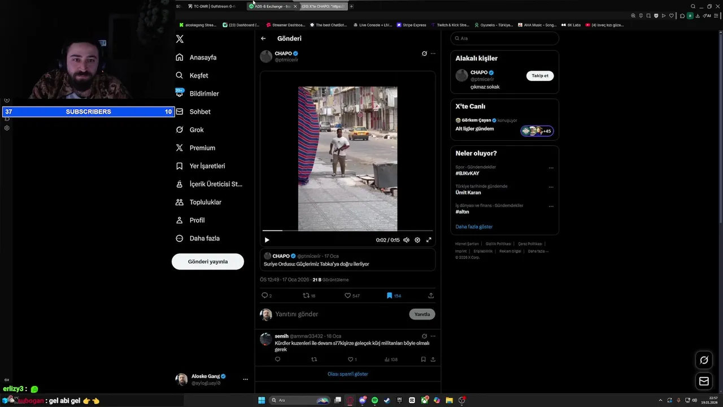Open Ümit Karan trend
The image size is (723, 407).
click(x=468, y=193)
